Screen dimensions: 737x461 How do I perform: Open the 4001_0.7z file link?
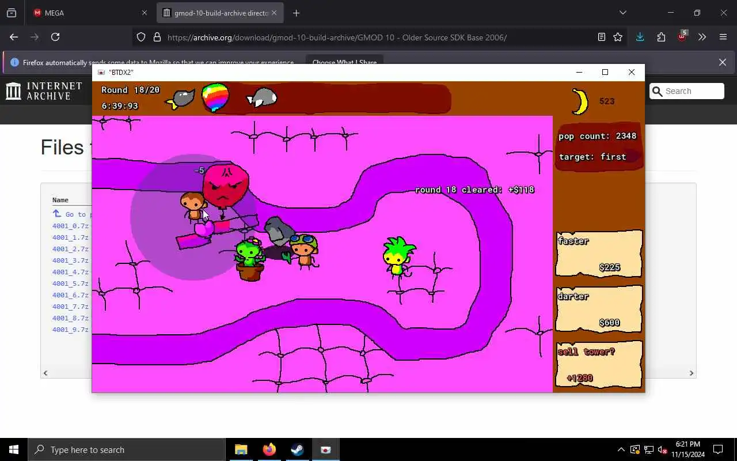tap(70, 226)
